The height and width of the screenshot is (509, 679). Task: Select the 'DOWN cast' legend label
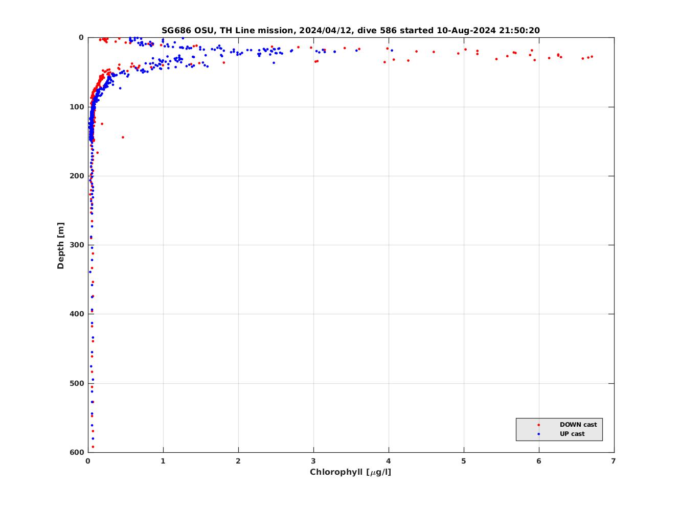point(578,425)
